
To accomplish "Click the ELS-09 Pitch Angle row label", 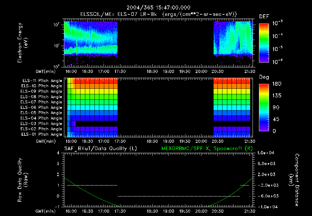I will [x=41, y=91].
